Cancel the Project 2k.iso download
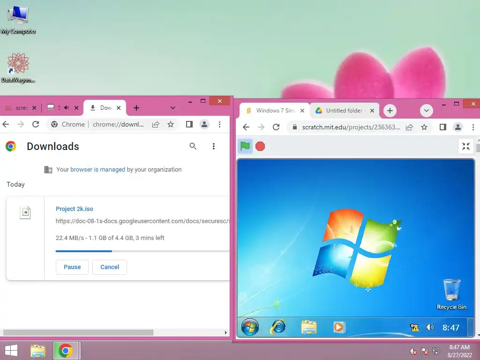480x360 pixels. click(110, 267)
